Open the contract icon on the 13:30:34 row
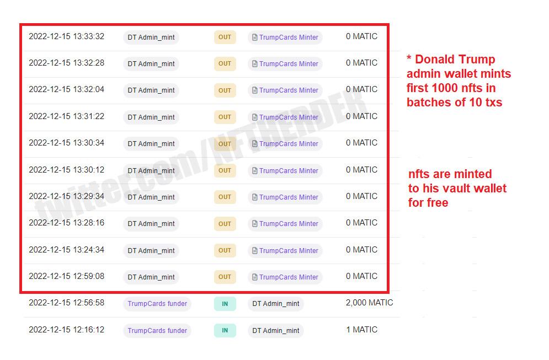The width and height of the screenshot is (549, 360). pos(254,143)
